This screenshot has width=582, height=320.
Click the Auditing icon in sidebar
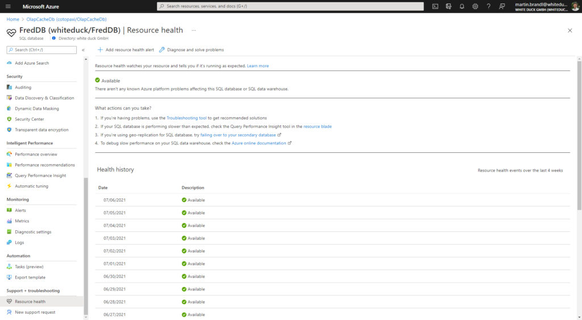pyautogui.click(x=9, y=87)
